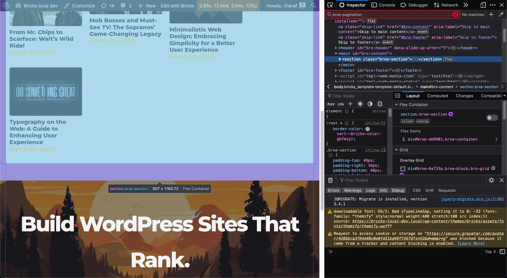Click the add new node plus icon
The image size is (507, 278).
pyautogui.click(x=491, y=15)
